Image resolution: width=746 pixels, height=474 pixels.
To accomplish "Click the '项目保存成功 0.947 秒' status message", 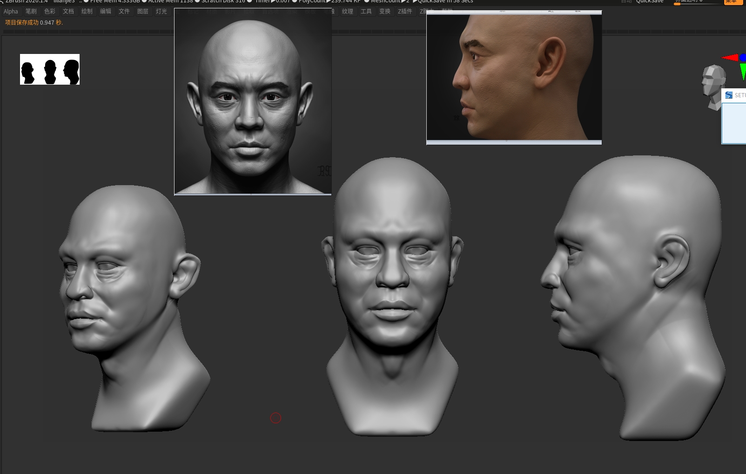I will tap(34, 22).
